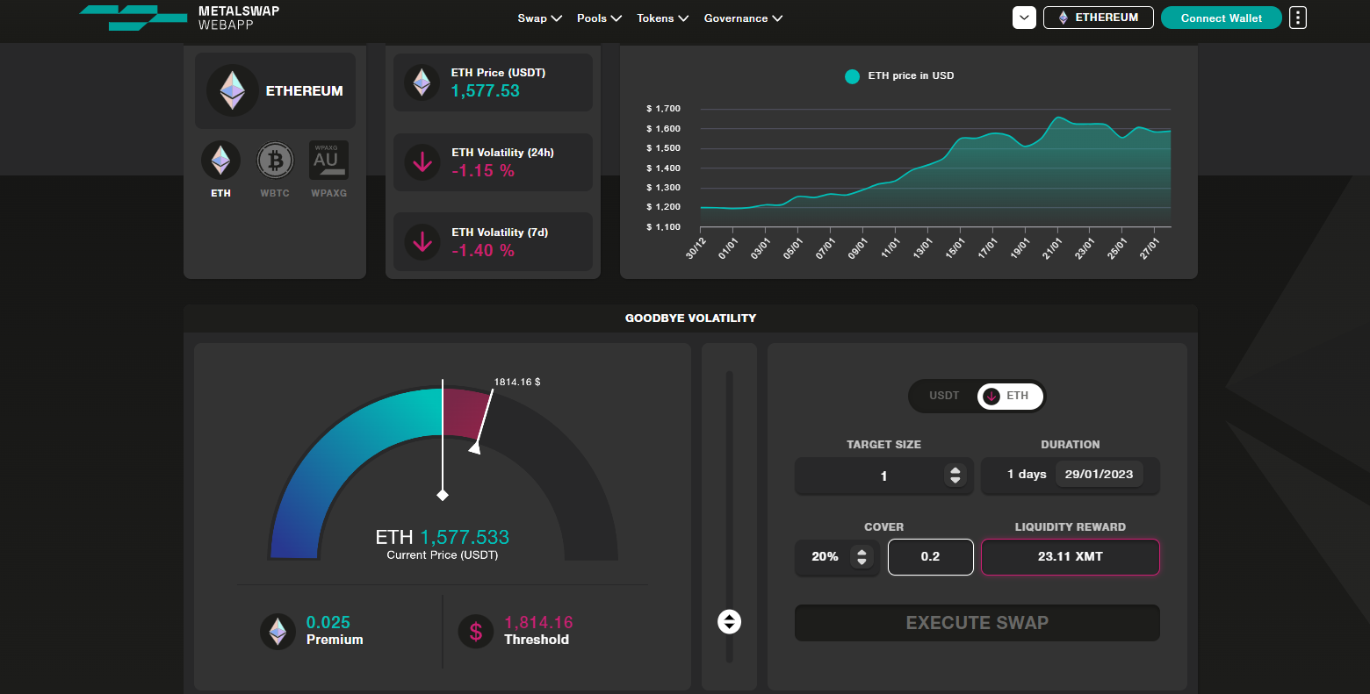
Task: Click the ETH 1,577.533 current price text
Action: point(443,537)
